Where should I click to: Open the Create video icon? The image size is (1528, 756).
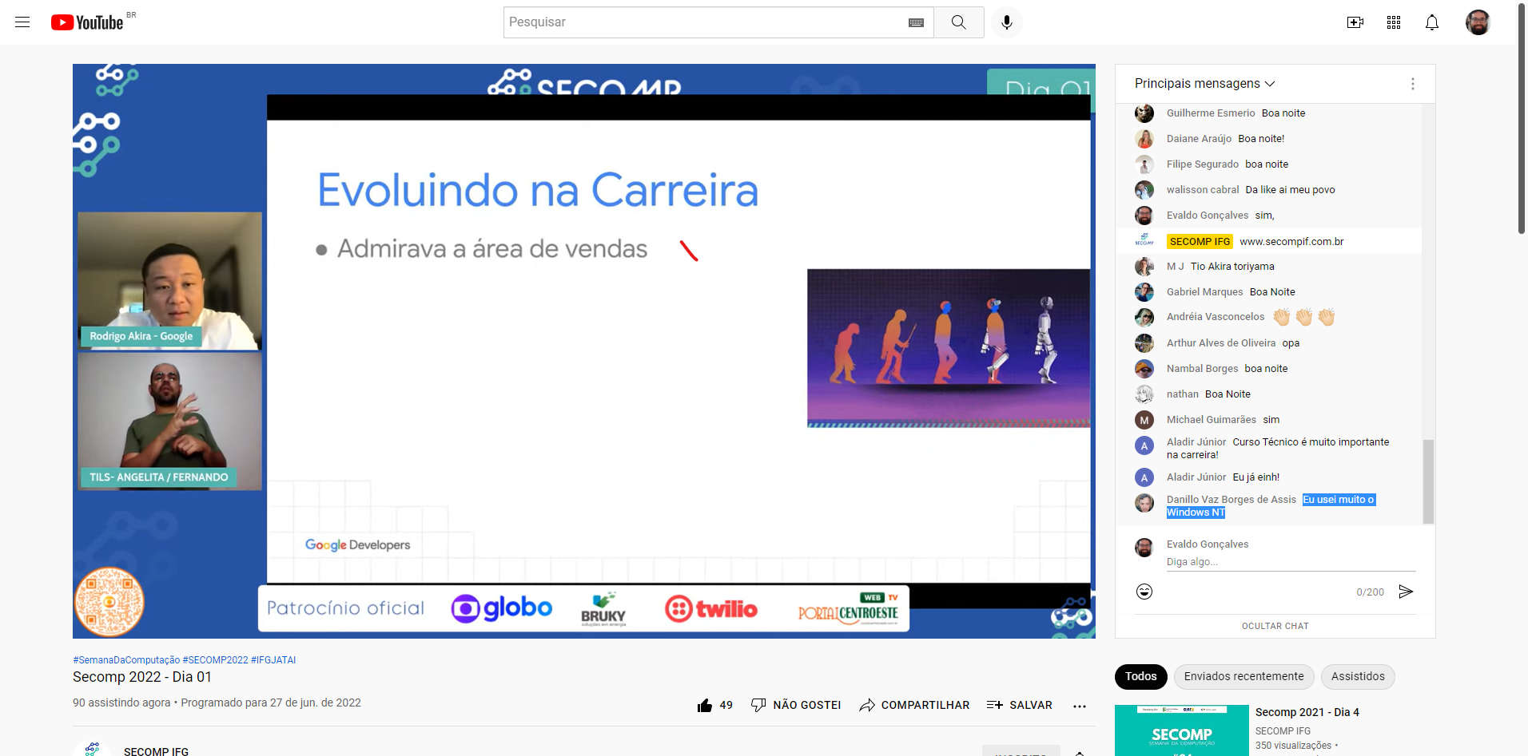(1355, 22)
